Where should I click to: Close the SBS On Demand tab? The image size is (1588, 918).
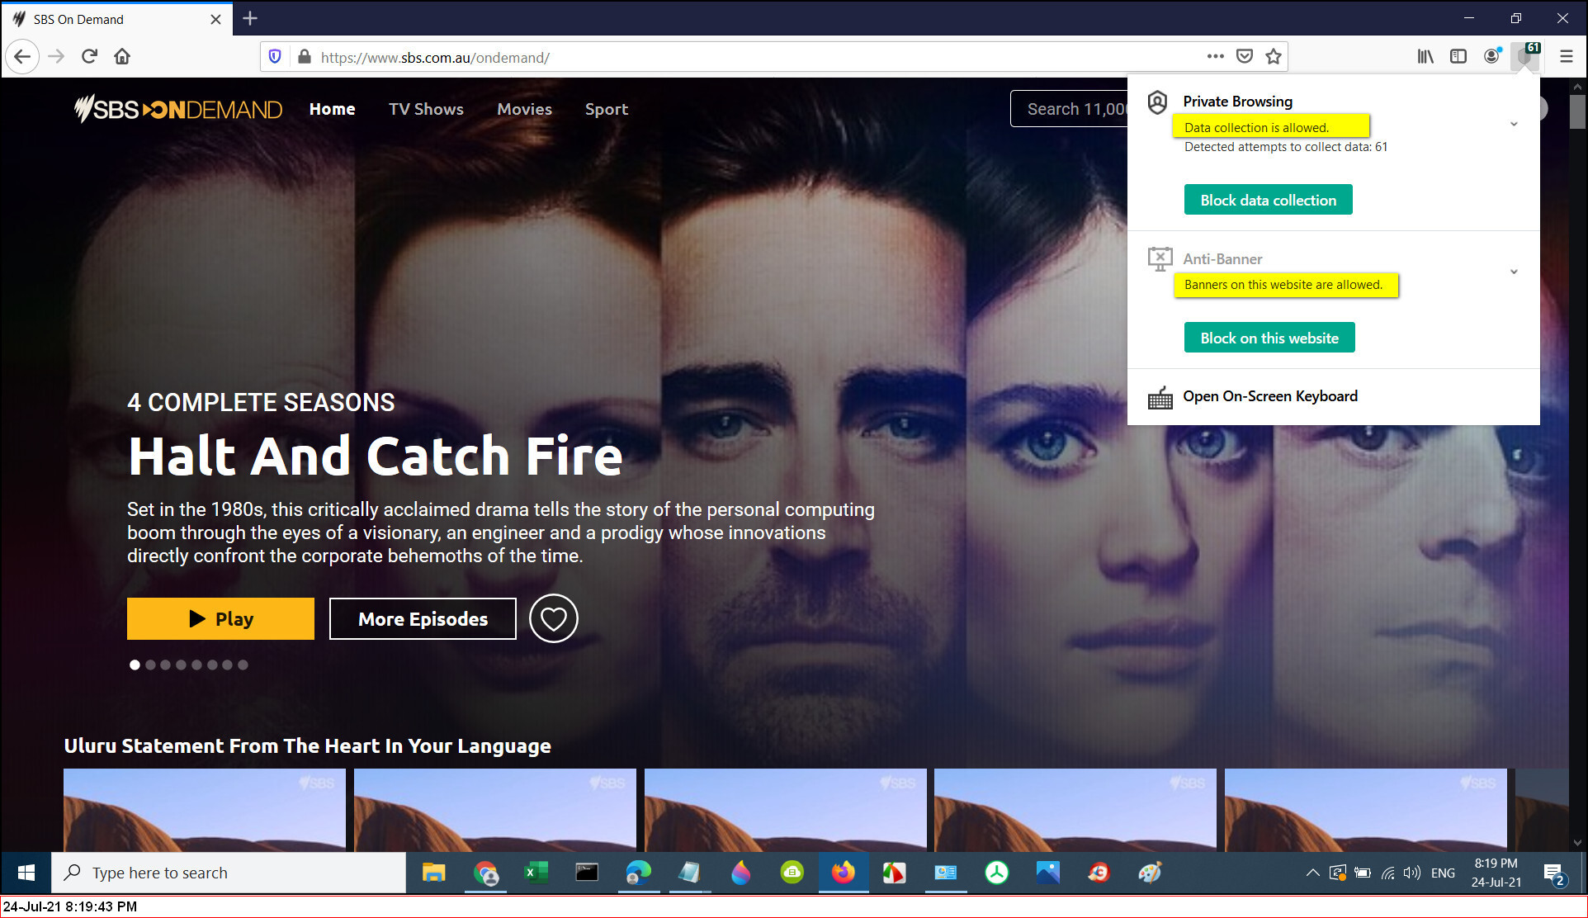(215, 19)
